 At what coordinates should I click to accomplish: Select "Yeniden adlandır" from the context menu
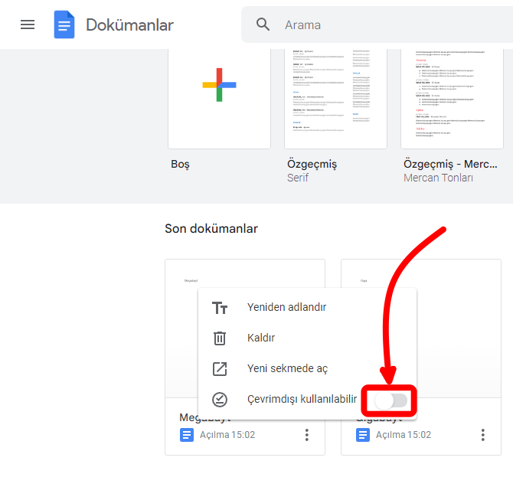(x=286, y=307)
